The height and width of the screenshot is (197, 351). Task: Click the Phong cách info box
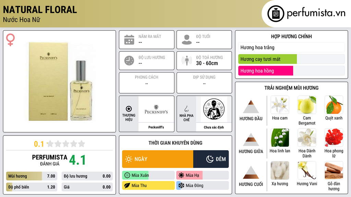point(147,83)
